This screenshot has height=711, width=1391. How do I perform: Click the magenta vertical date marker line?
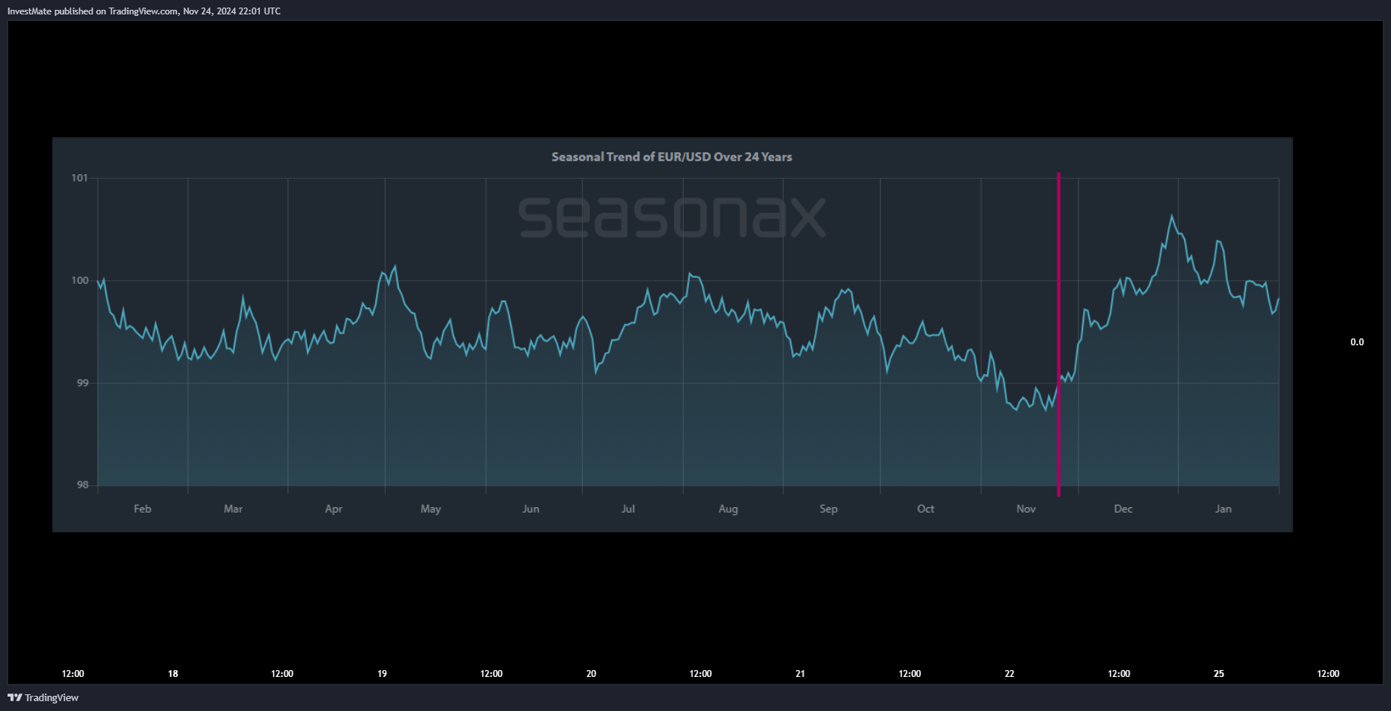(1058, 334)
